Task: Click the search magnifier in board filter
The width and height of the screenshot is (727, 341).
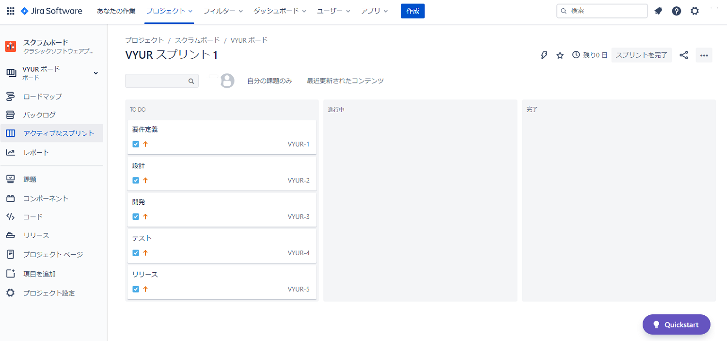Action: [191, 81]
